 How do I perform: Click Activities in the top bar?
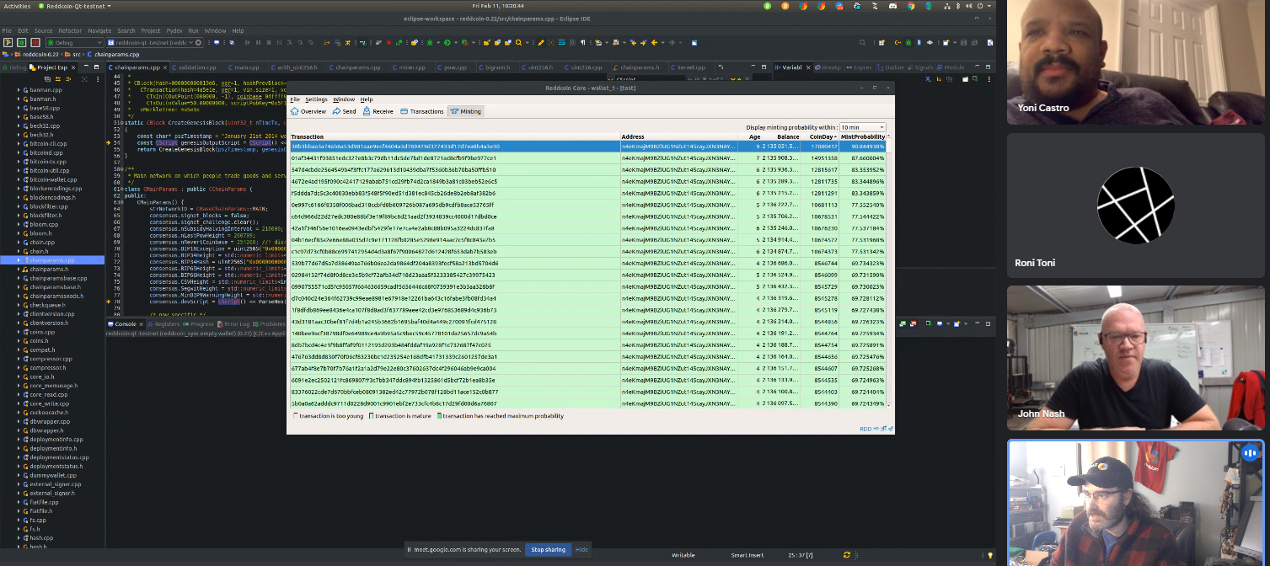pos(17,5)
